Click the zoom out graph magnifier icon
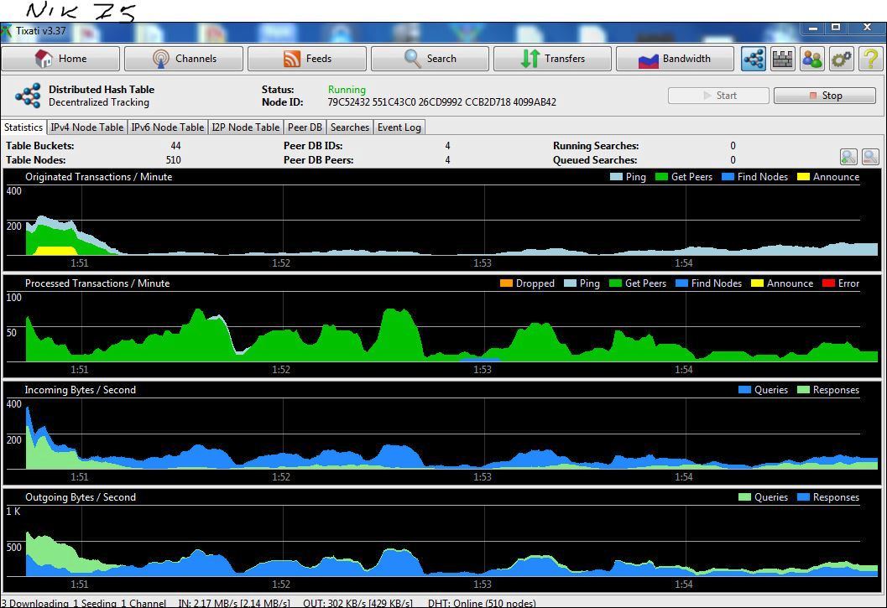 870,157
